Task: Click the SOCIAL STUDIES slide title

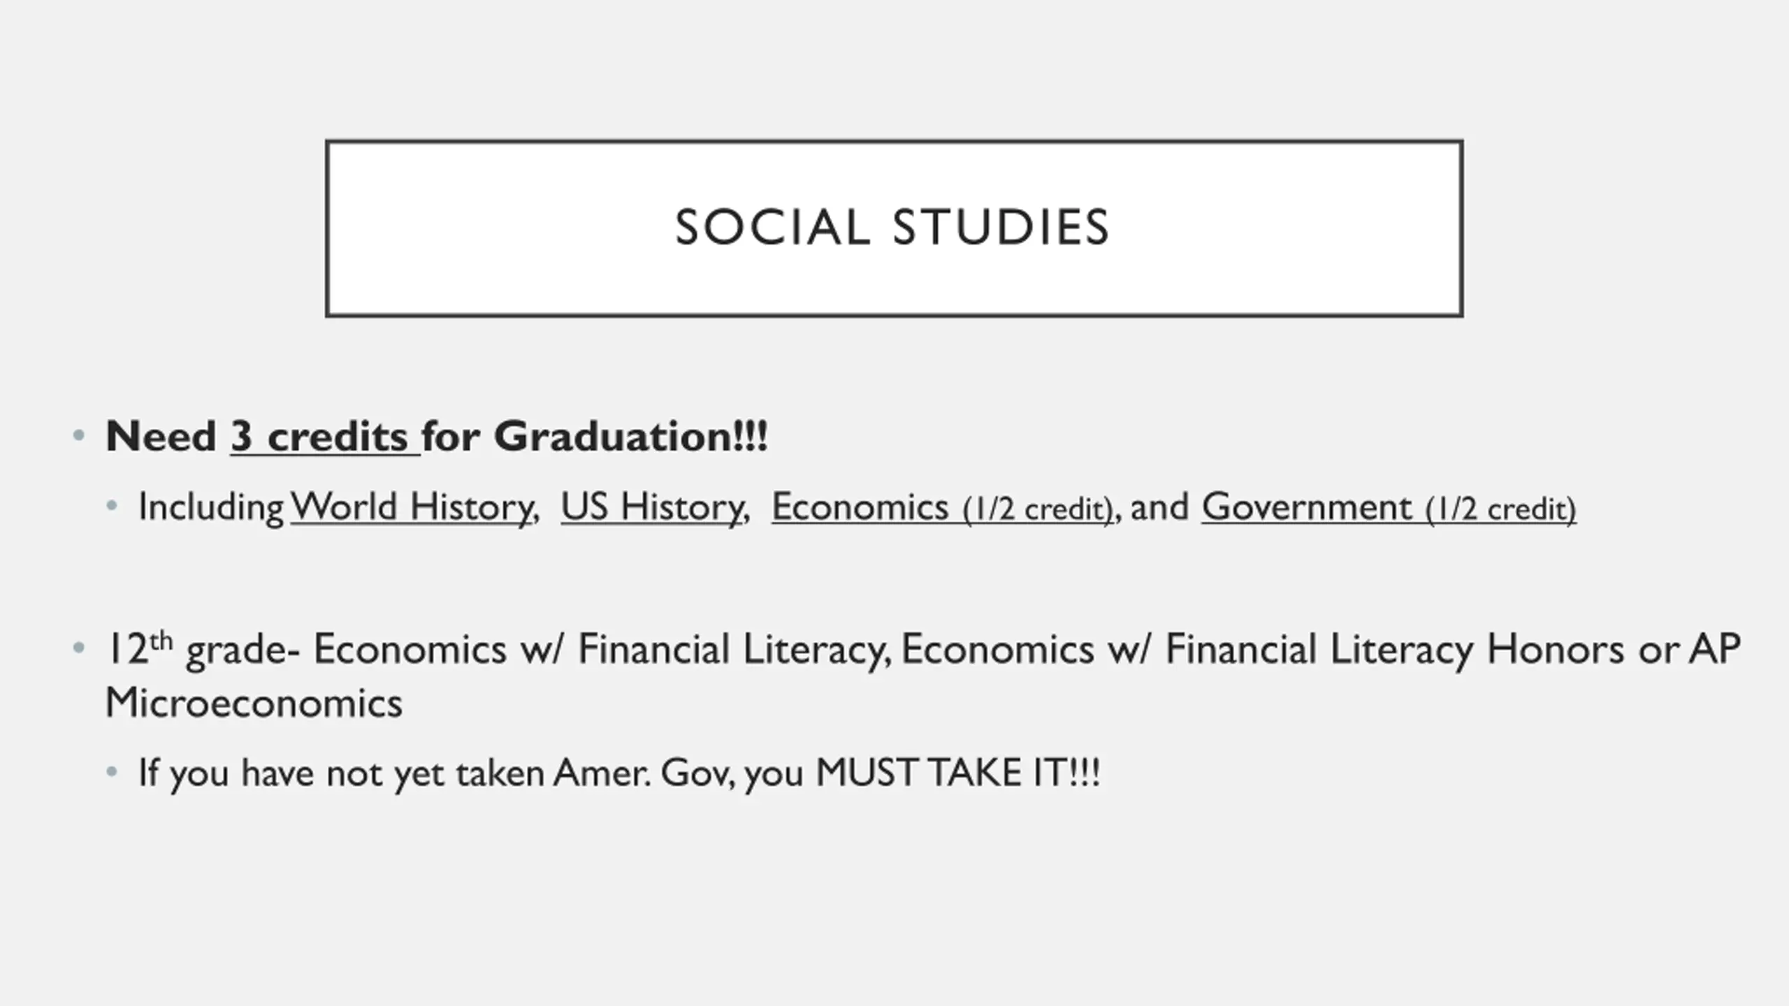Action: pos(892,228)
